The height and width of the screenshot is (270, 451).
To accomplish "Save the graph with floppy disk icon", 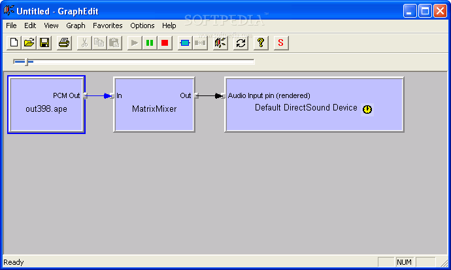I will [44, 43].
